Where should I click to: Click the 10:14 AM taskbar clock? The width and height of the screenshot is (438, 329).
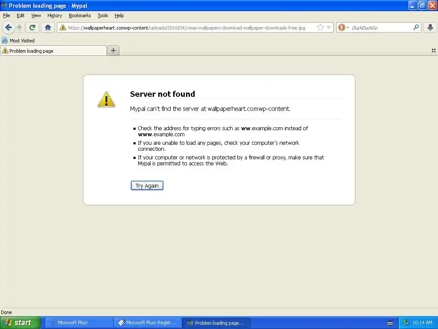(x=422, y=323)
